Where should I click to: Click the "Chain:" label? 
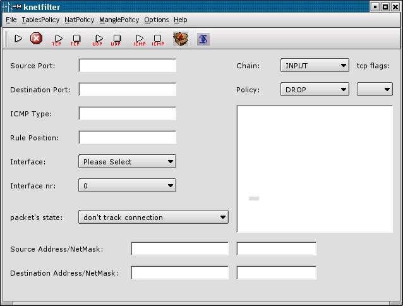(248, 66)
